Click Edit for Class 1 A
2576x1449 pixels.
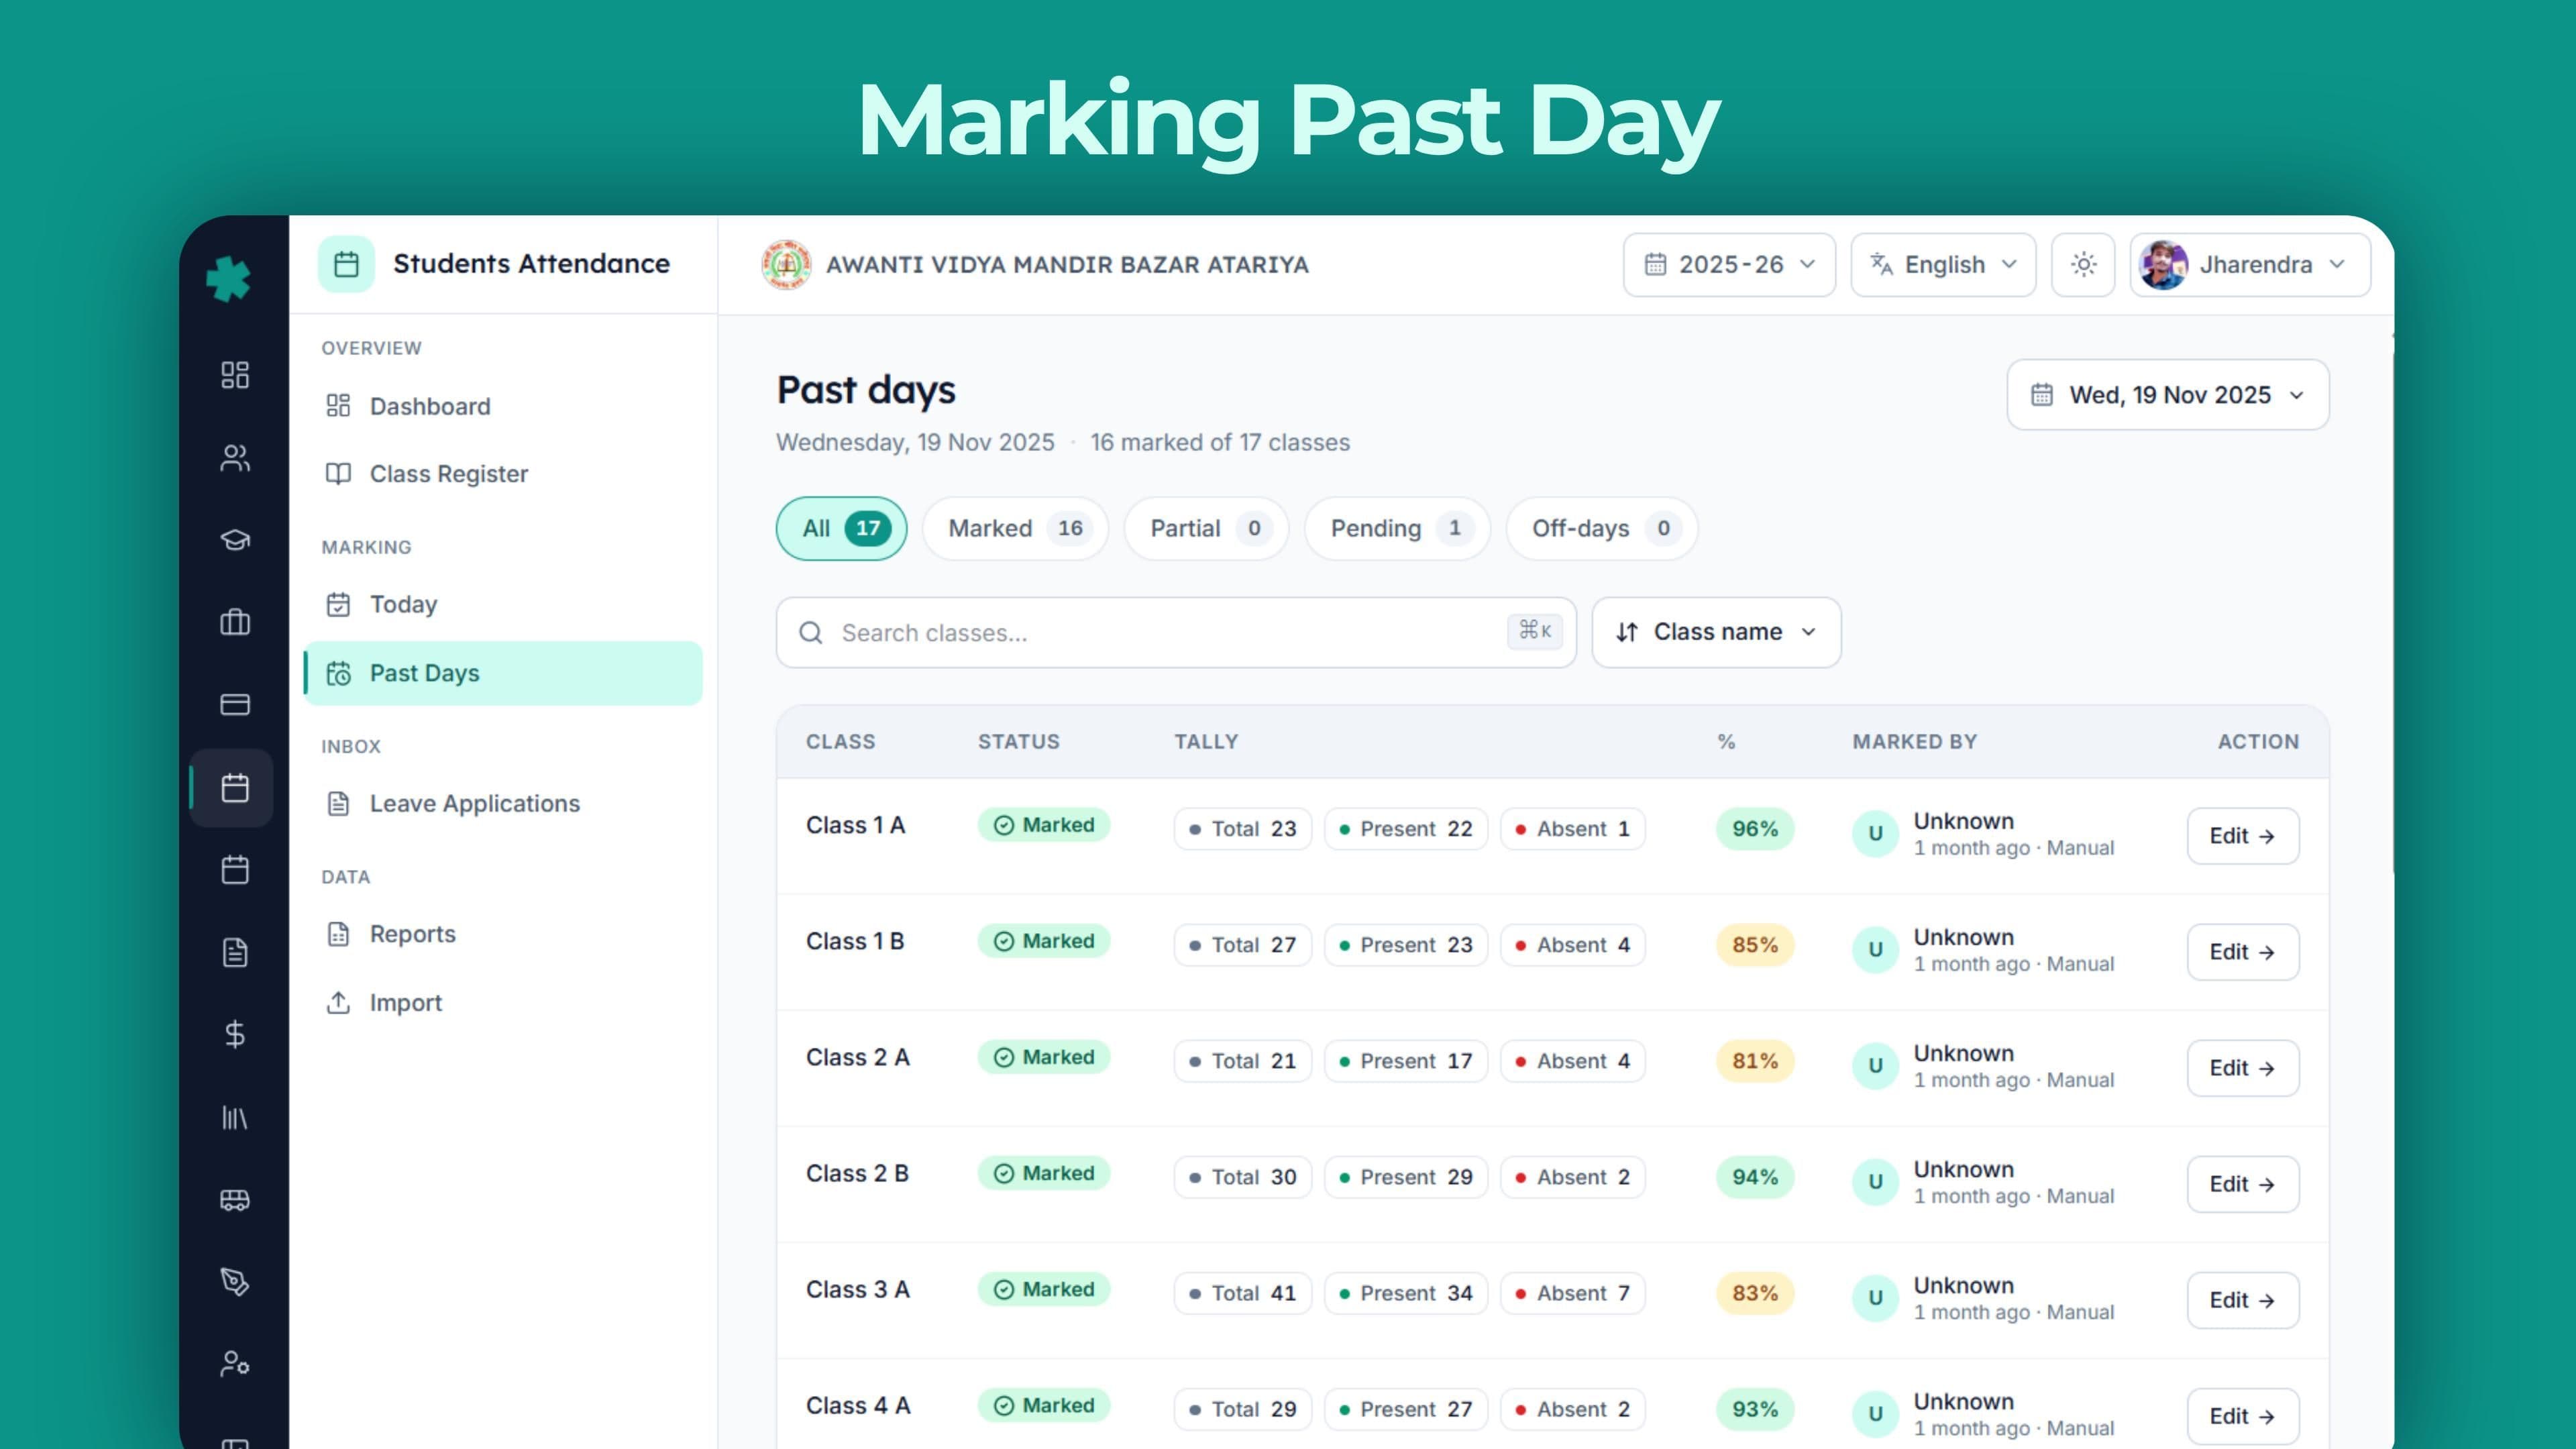point(2242,836)
